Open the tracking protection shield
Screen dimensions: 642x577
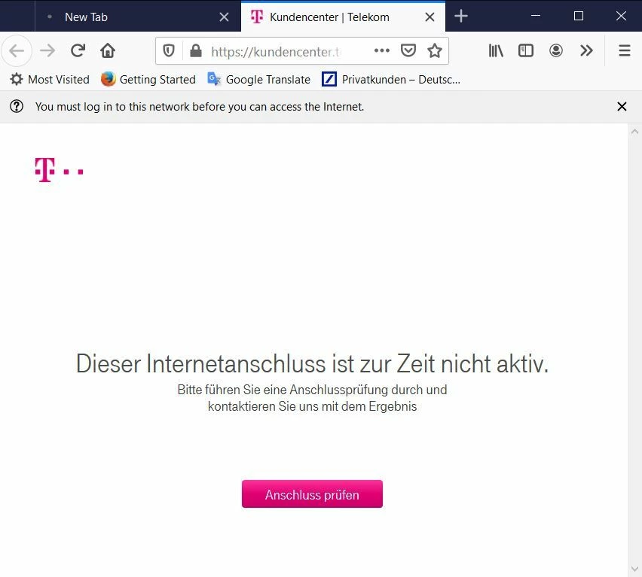pyautogui.click(x=169, y=50)
